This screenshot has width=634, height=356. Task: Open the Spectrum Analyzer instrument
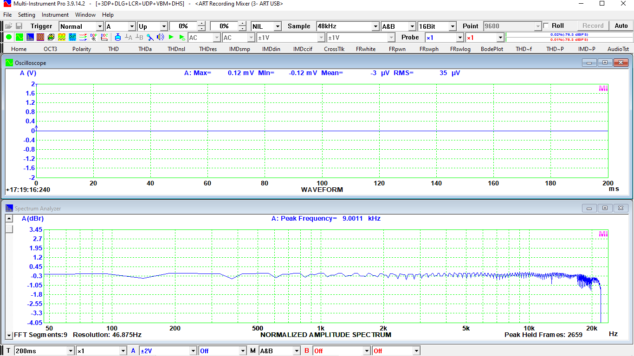point(30,37)
